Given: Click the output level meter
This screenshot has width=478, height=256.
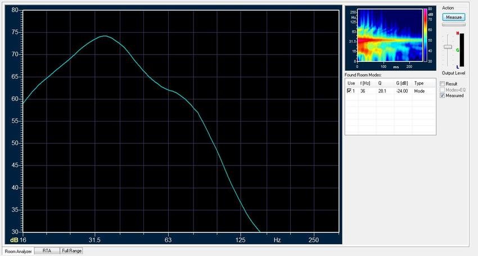Looking at the screenshot, I should [x=462, y=50].
